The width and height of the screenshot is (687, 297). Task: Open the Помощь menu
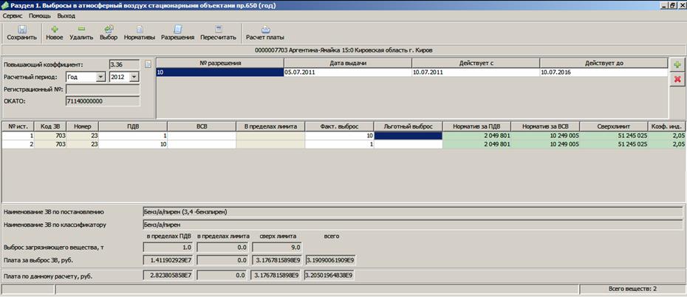[x=40, y=15]
